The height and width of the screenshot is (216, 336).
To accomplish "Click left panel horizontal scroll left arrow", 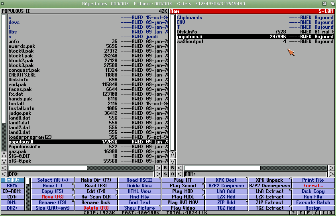I will [4, 168].
